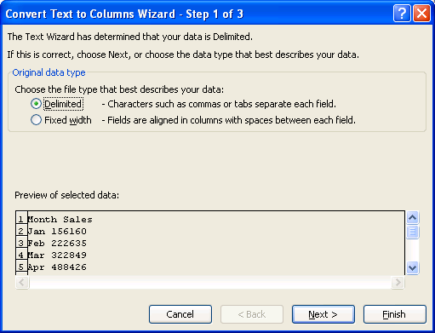435x333 pixels.
Task: Click preview scrollbar down arrow
Action: pos(412,267)
